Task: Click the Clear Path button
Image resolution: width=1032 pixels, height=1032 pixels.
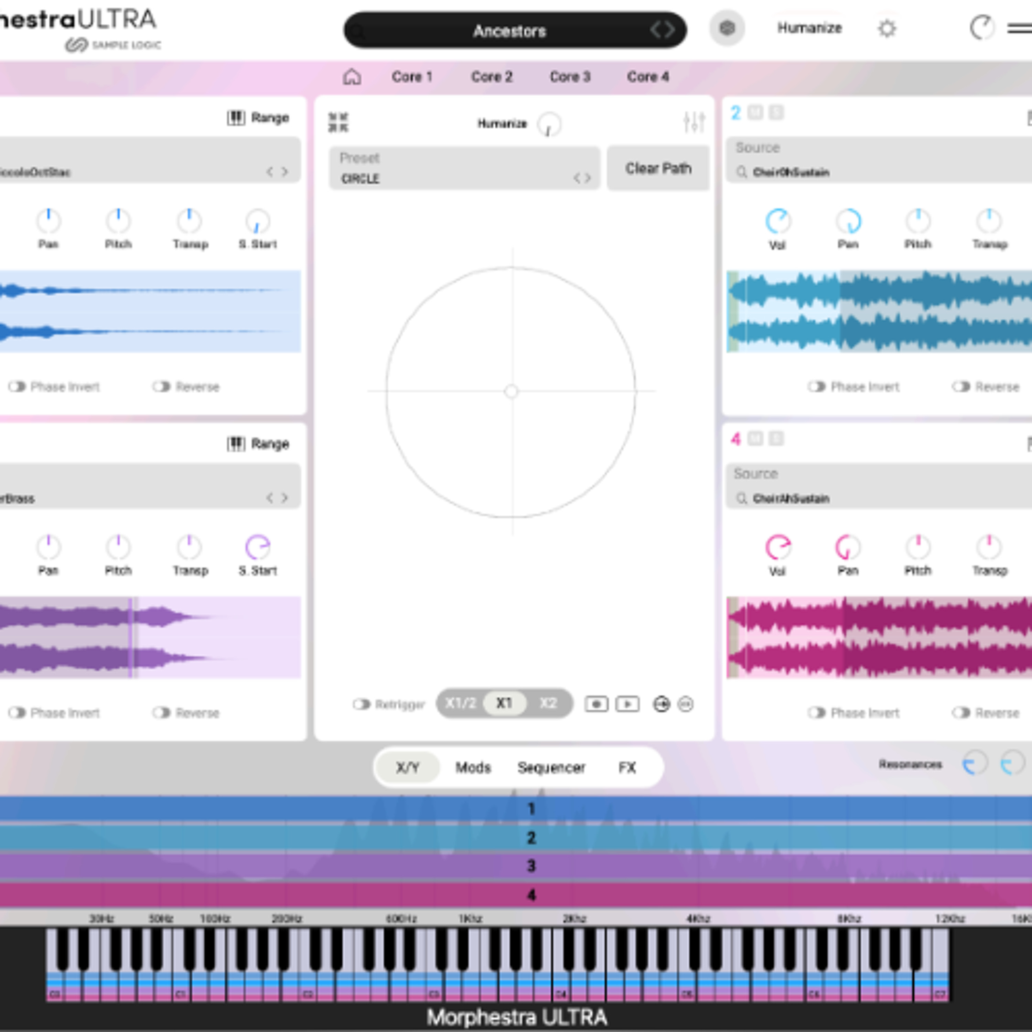Action: (658, 168)
